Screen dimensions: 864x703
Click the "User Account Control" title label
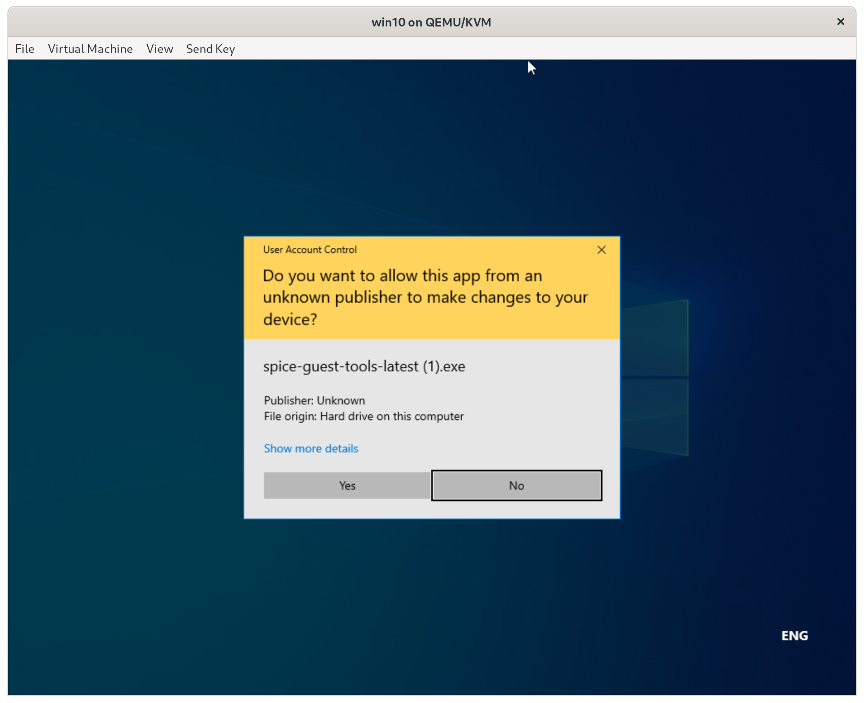tap(310, 249)
